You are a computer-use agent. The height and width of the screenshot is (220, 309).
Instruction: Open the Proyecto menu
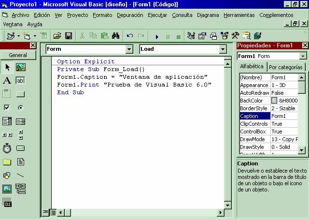(78, 15)
